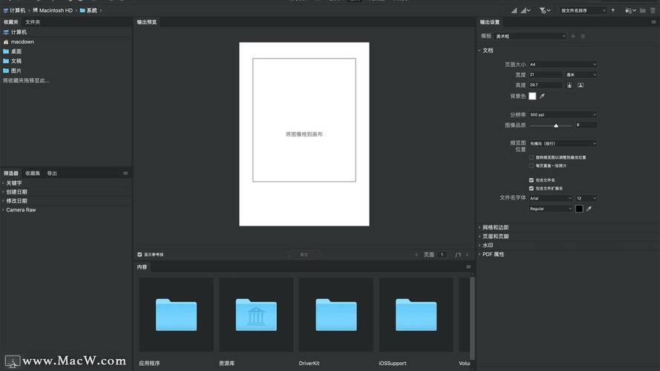Open the font size 12 dropdown
The width and height of the screenshot is (660, 371).
[x=587, y=198]
